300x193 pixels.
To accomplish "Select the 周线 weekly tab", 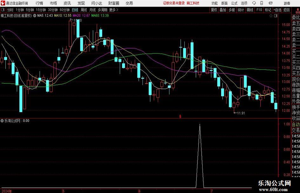I will 84,10.
